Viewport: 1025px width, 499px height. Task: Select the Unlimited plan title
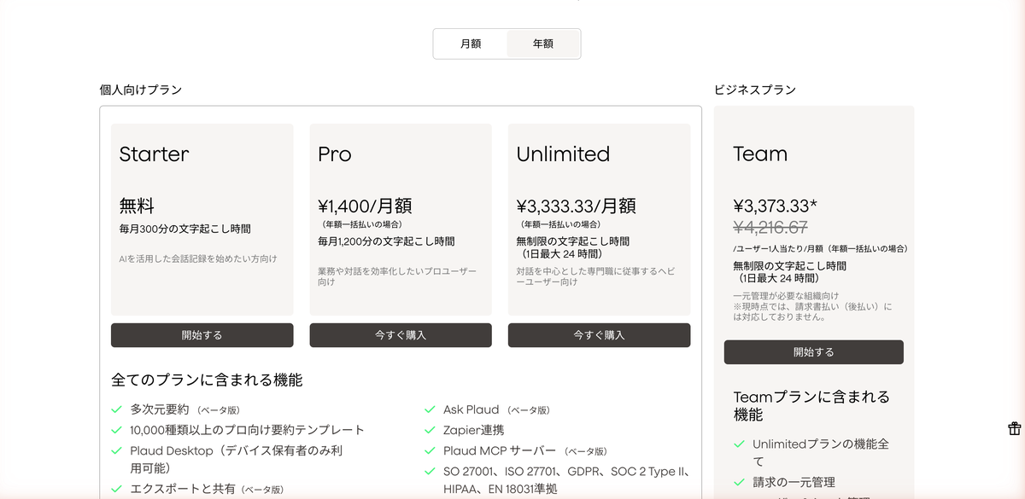[x=563, y=154]
